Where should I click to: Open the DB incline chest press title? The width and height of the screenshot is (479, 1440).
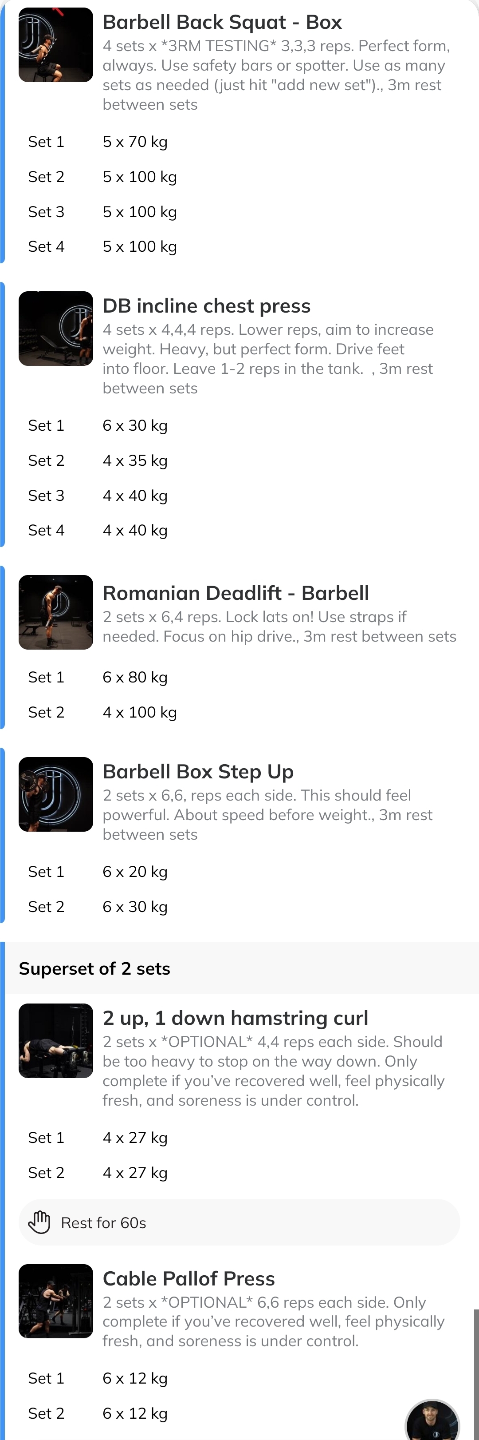207,305
